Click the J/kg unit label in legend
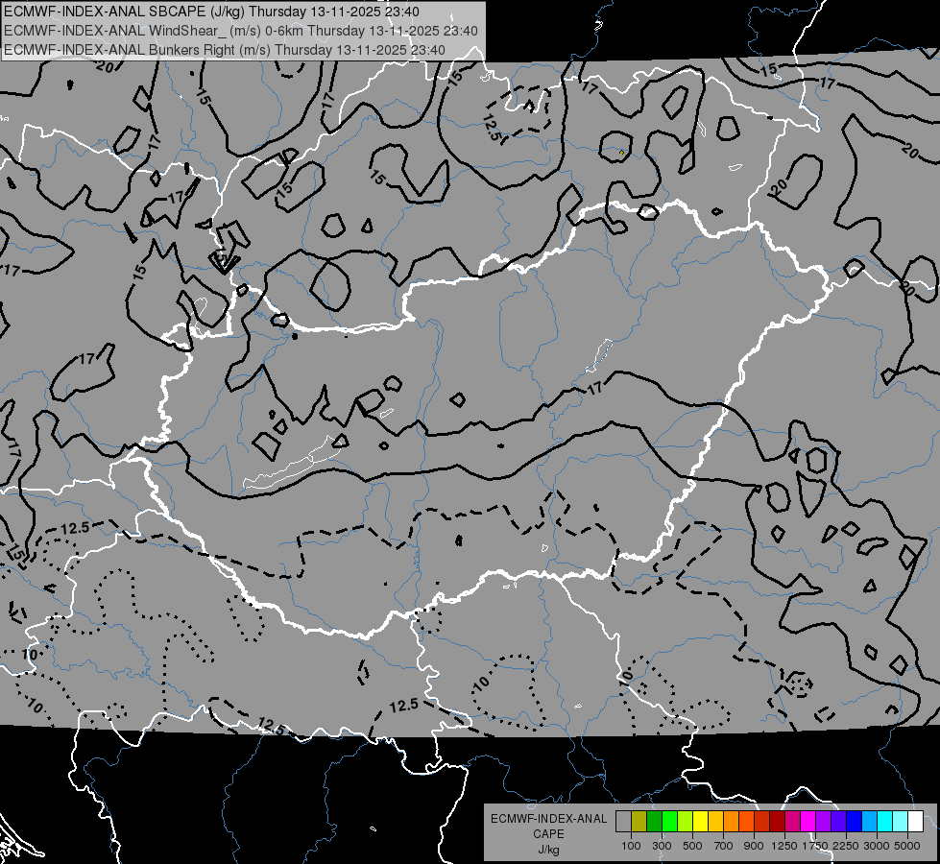This screenshot has height=864, width=940. point(549,850)
